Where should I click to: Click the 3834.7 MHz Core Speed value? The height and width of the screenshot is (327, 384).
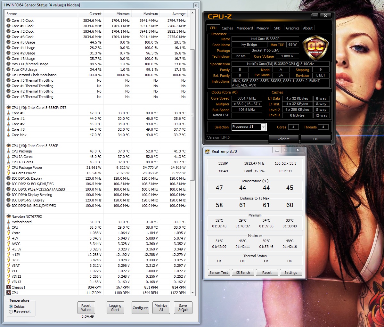pyautogui.click(x=247, y=98)
